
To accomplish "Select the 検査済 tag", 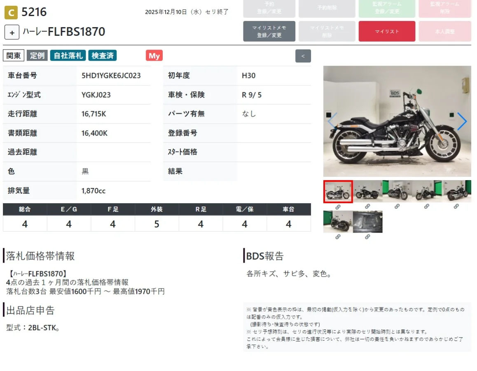I will pos(103,56).
